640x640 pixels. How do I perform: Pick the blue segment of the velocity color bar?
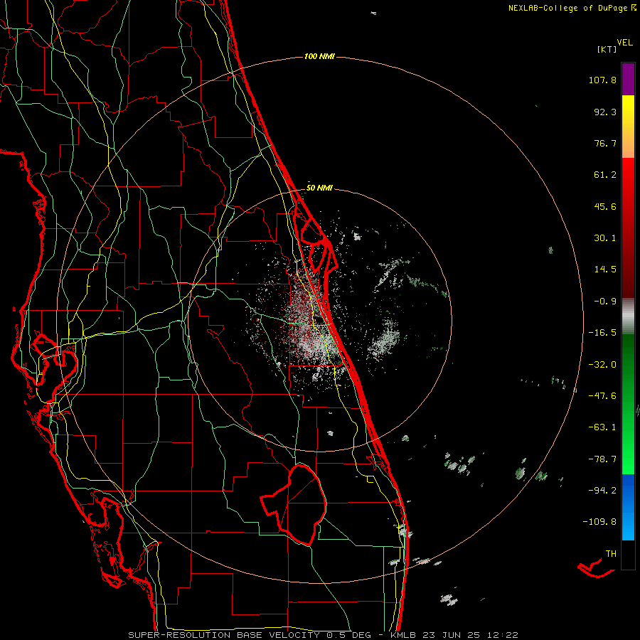coord(628,507)
